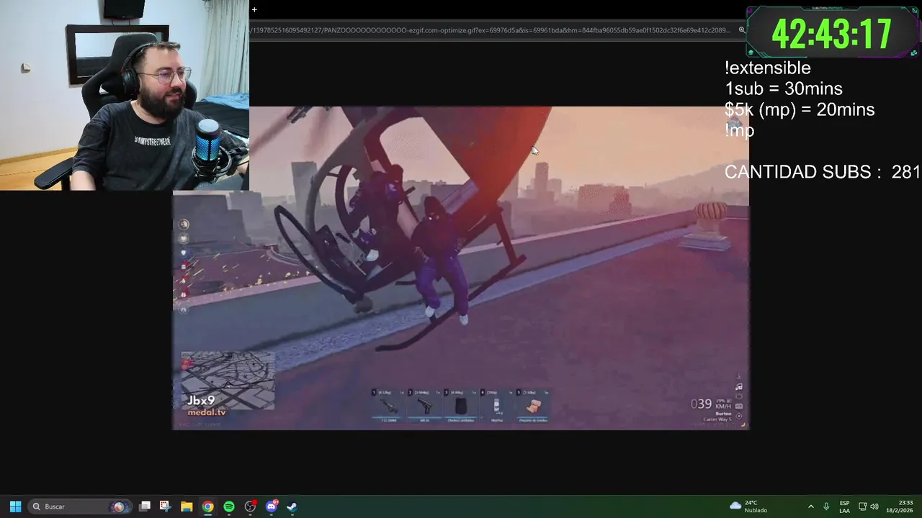Open the ESP LAA keyboard language selector
The image size is (922, 518).
[x=844, y=506]
